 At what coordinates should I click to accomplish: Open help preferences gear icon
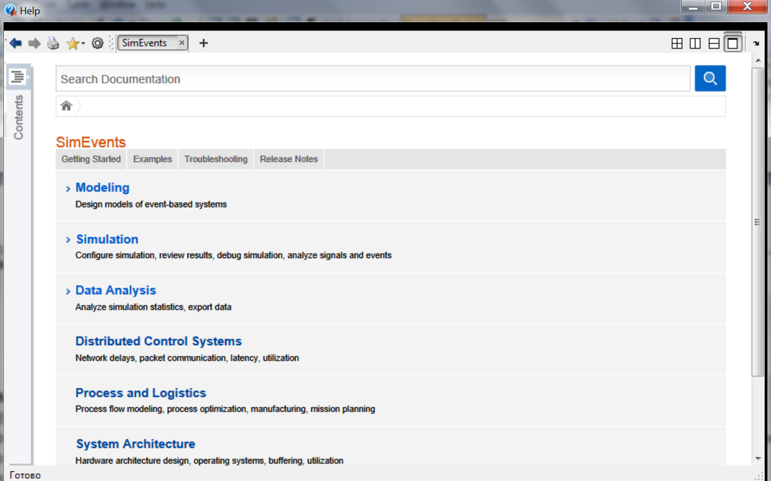98,43
